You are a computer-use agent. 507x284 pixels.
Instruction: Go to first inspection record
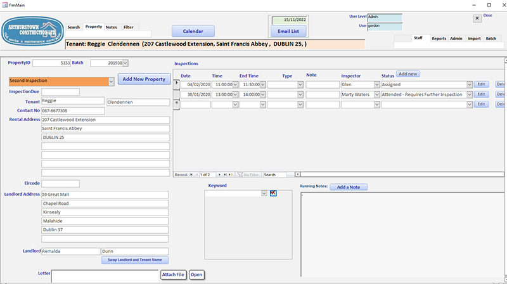(x=191, y=175)
